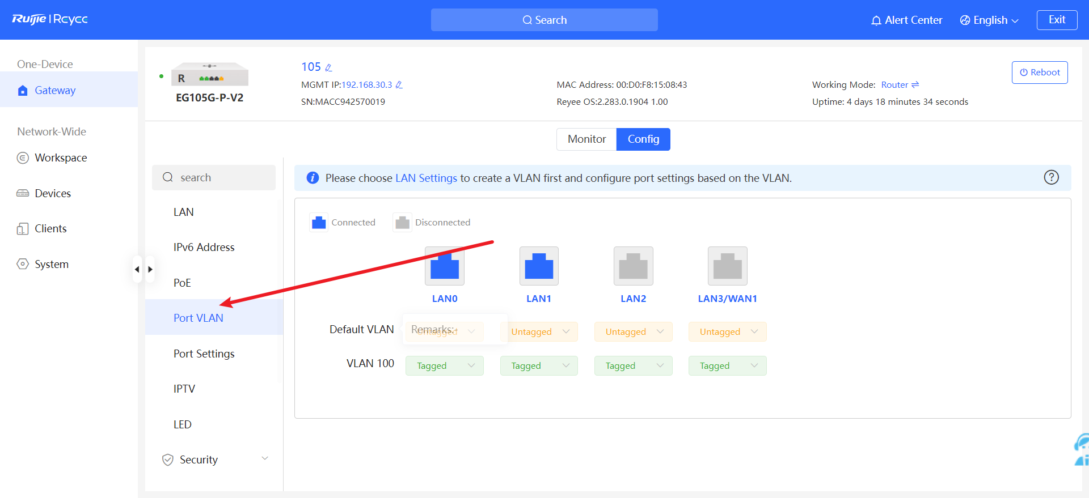Click the Reboot button
The image size is (1089, 498).
(1039, 73)
